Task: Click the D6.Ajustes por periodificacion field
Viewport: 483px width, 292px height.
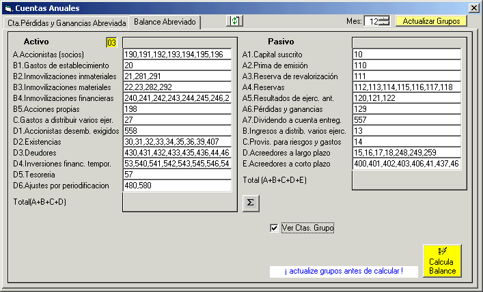Action: (178, 186)
